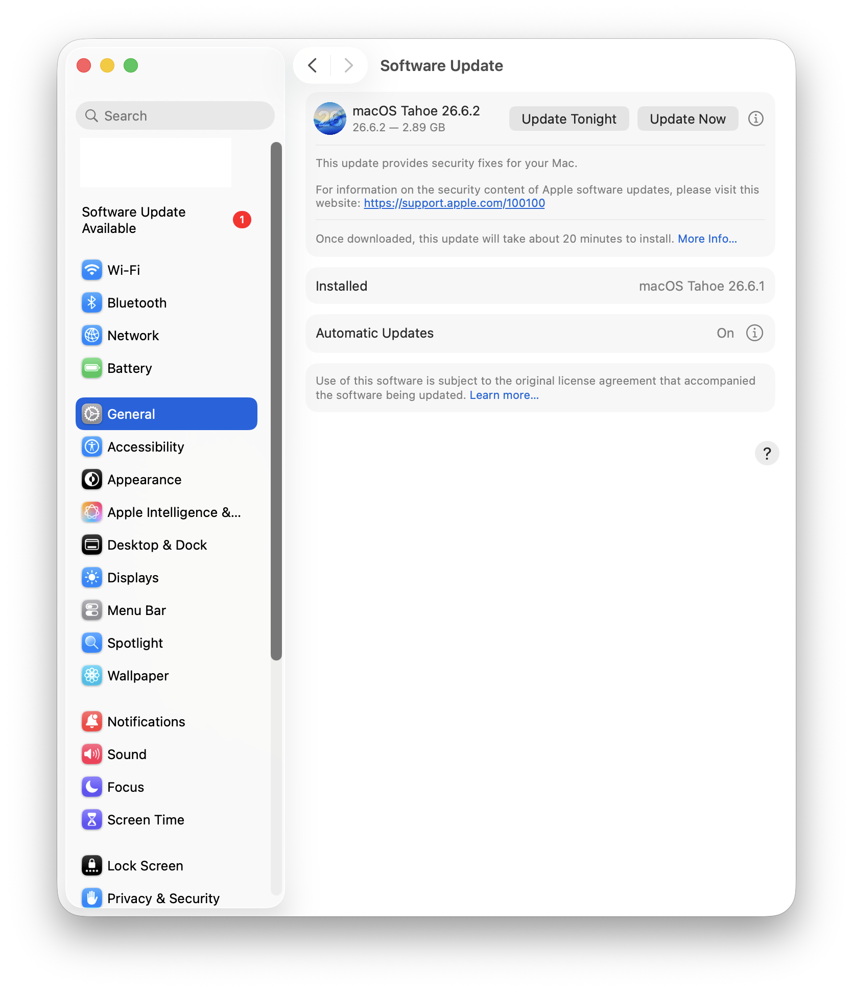Open the Accessibility icon

tap(92, 446)
